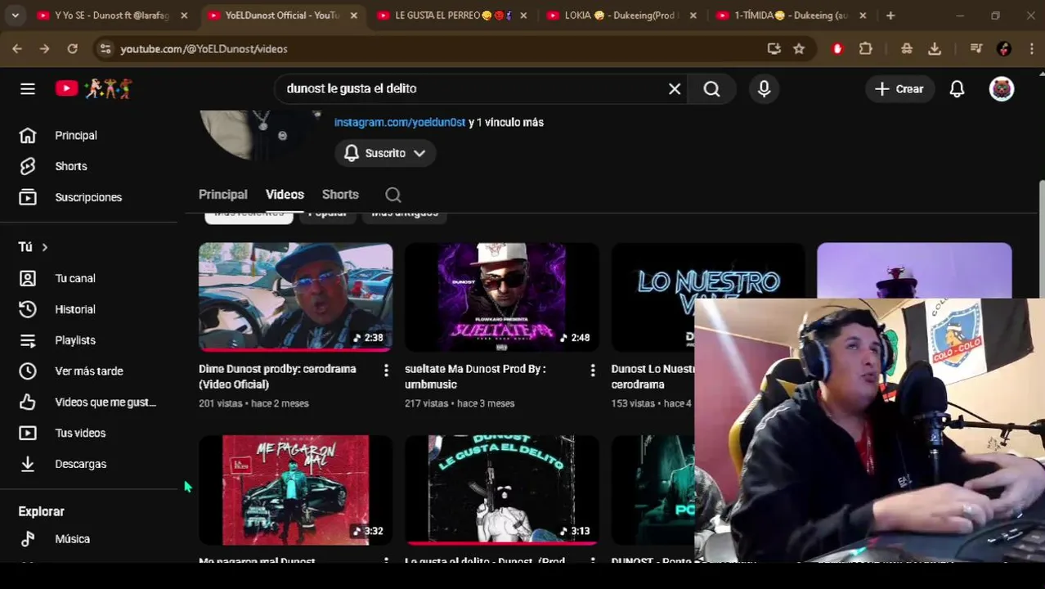Image resolution: width=1045 pixels, height=589 pixels.
Task: Switch to Y Yo SE browser tab
Action: 112,16
